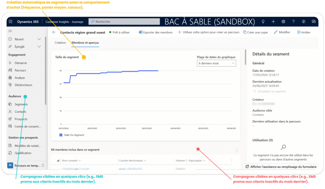The image size is (325, 189).
Task: Collapse the sidebar with the hamburger icon
Action: 10,31
